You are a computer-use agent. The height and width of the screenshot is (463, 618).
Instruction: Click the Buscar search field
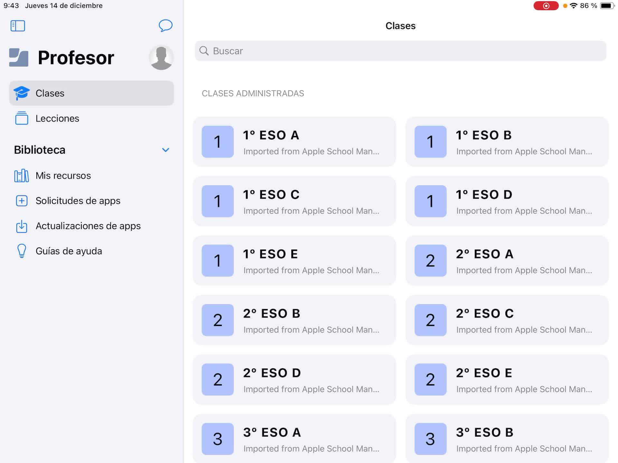pyautogui.click(x=400, y=51)
